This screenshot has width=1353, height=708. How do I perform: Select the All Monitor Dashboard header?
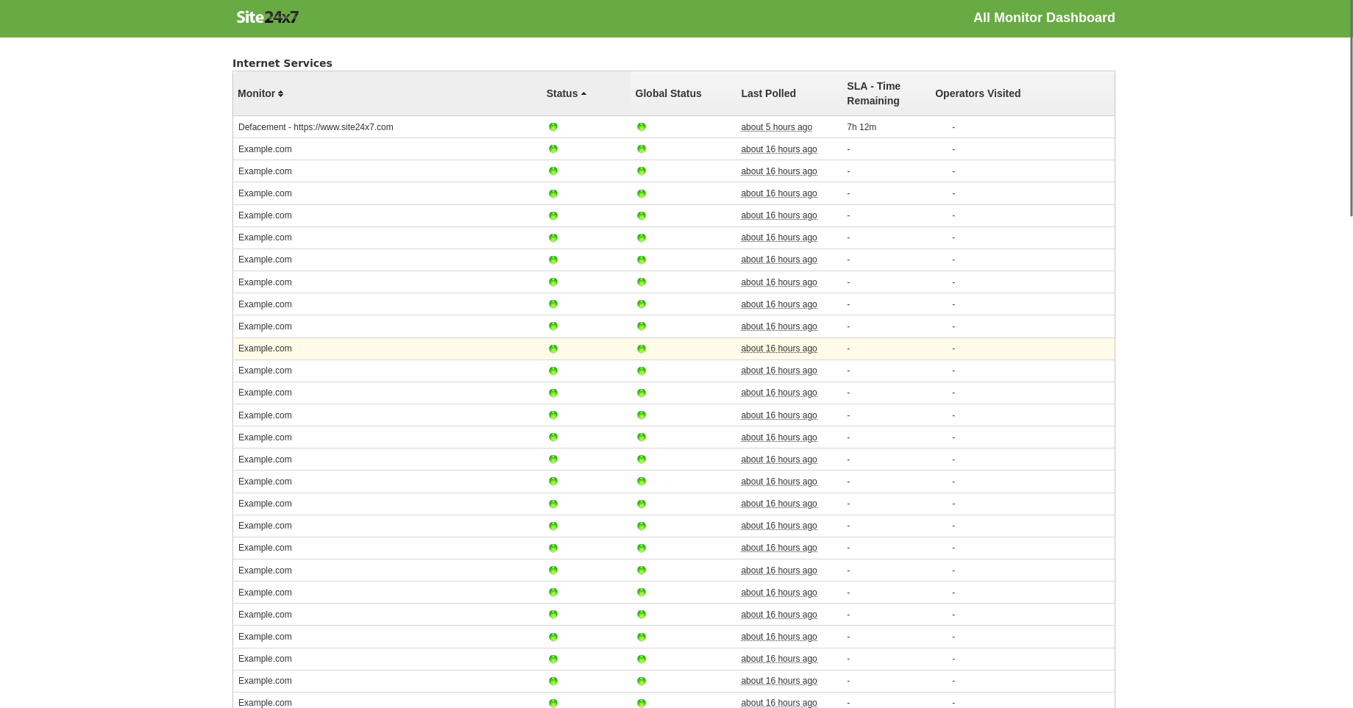click(x=1044, y=17)
